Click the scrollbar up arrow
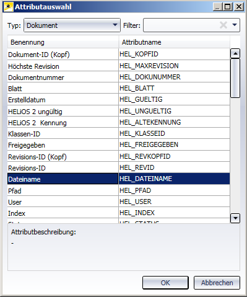 click(x=235, y=54)
